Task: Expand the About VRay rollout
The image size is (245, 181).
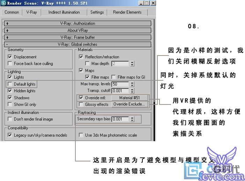Action: [x=78, y=30]
